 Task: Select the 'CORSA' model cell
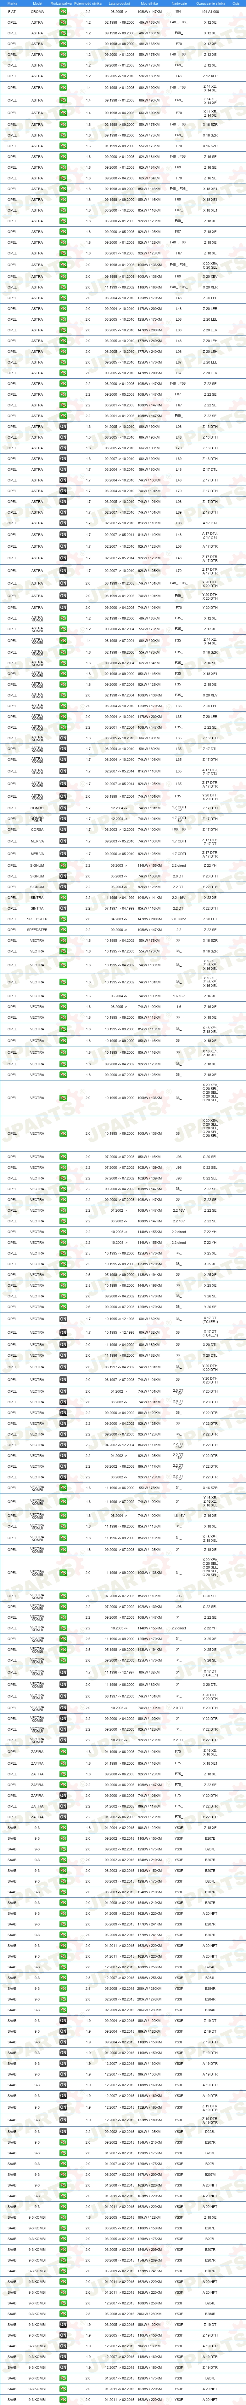point(36,829)
